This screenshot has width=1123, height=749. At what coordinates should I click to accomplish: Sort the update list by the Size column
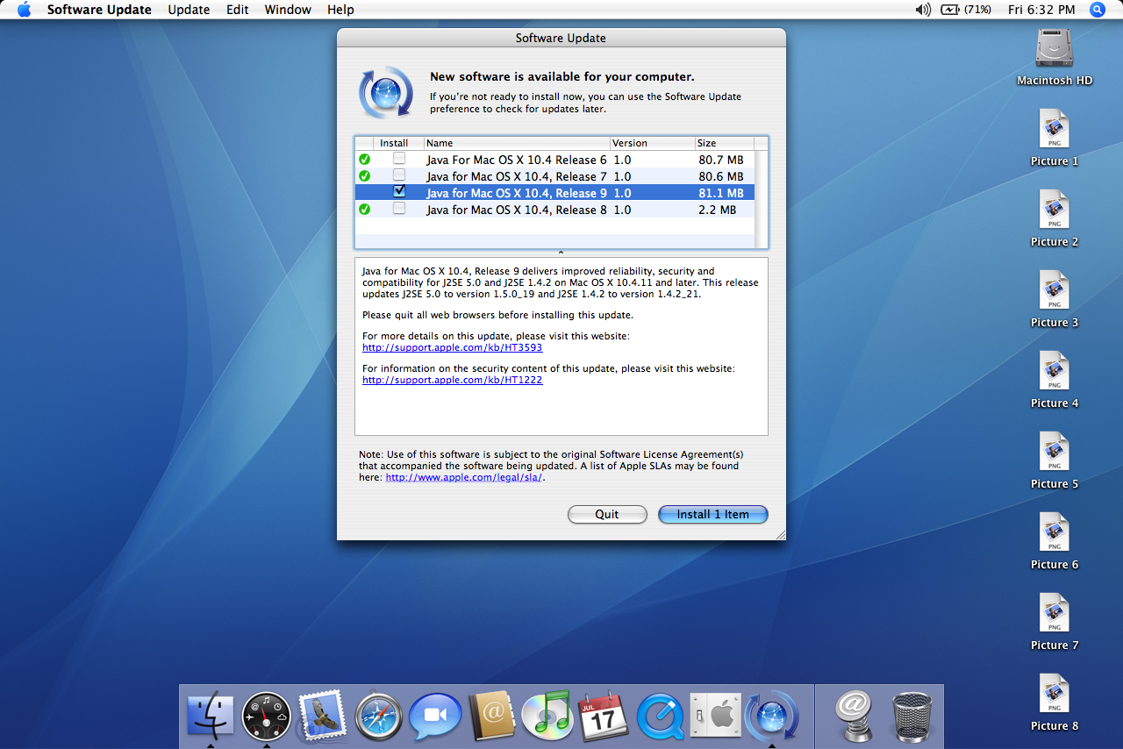pos(724,143)
